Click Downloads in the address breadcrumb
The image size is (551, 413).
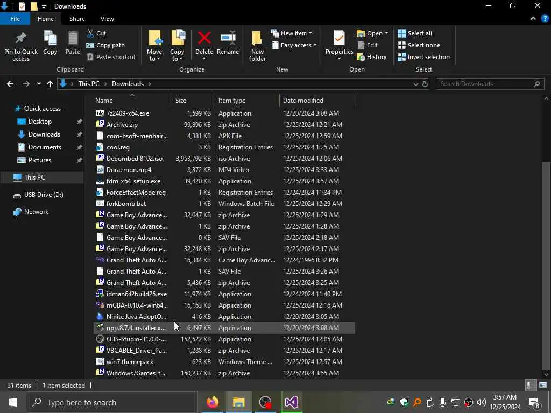coord(128,84)
